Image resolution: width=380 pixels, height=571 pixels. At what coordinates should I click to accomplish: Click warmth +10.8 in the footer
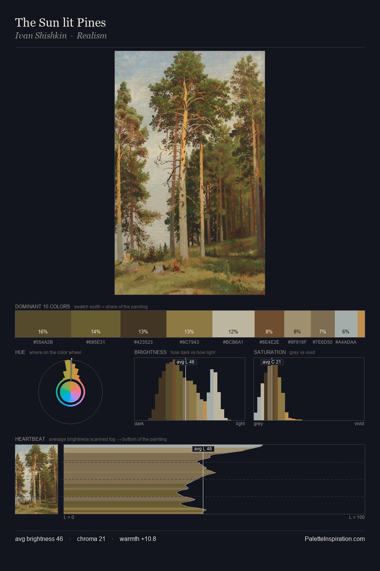point(138,539)
